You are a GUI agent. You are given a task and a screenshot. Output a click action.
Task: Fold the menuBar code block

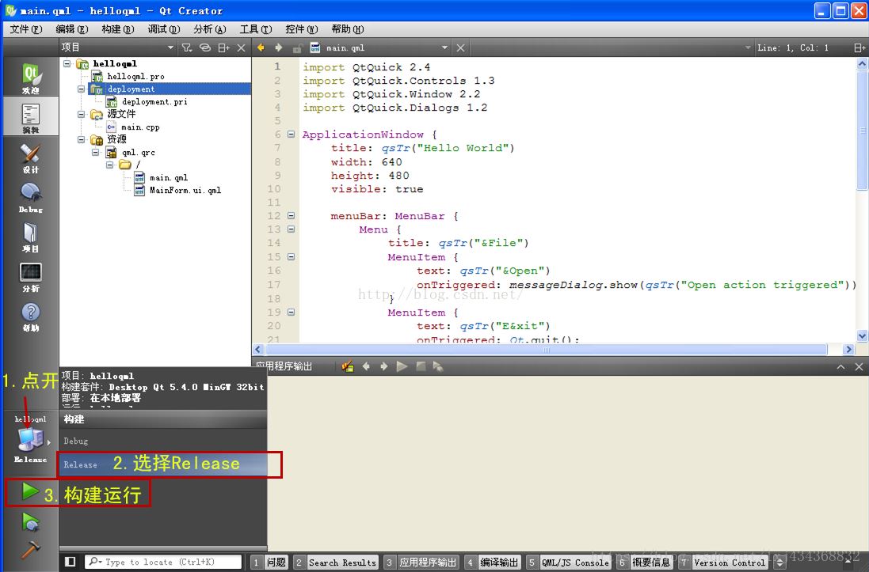coord(291,215)
